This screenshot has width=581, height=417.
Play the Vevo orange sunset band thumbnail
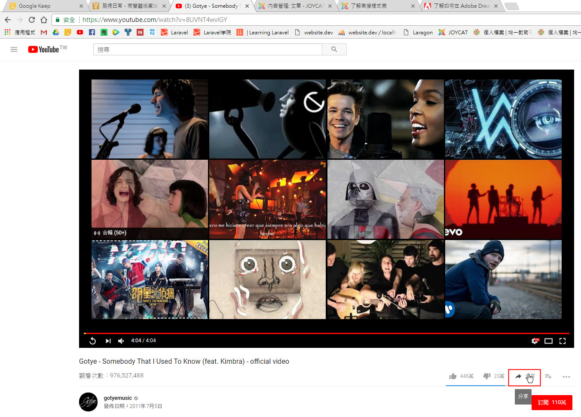pos(503,199)
